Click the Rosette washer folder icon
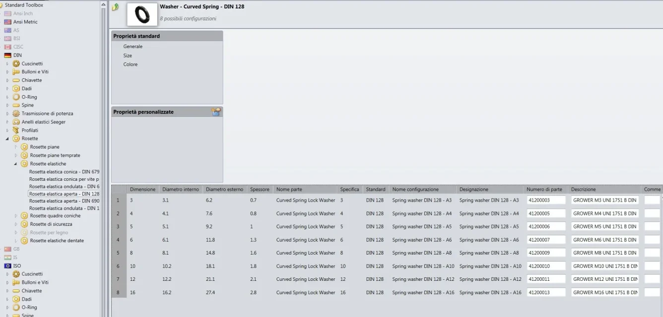This screenshot has width=663, height=317. 16,139
